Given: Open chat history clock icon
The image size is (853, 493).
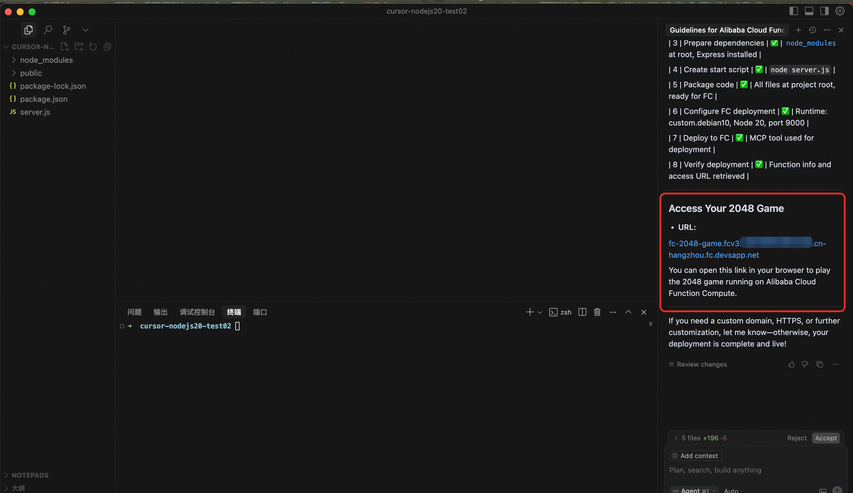Looking at the screenshot, I should (x=812, y=30).
